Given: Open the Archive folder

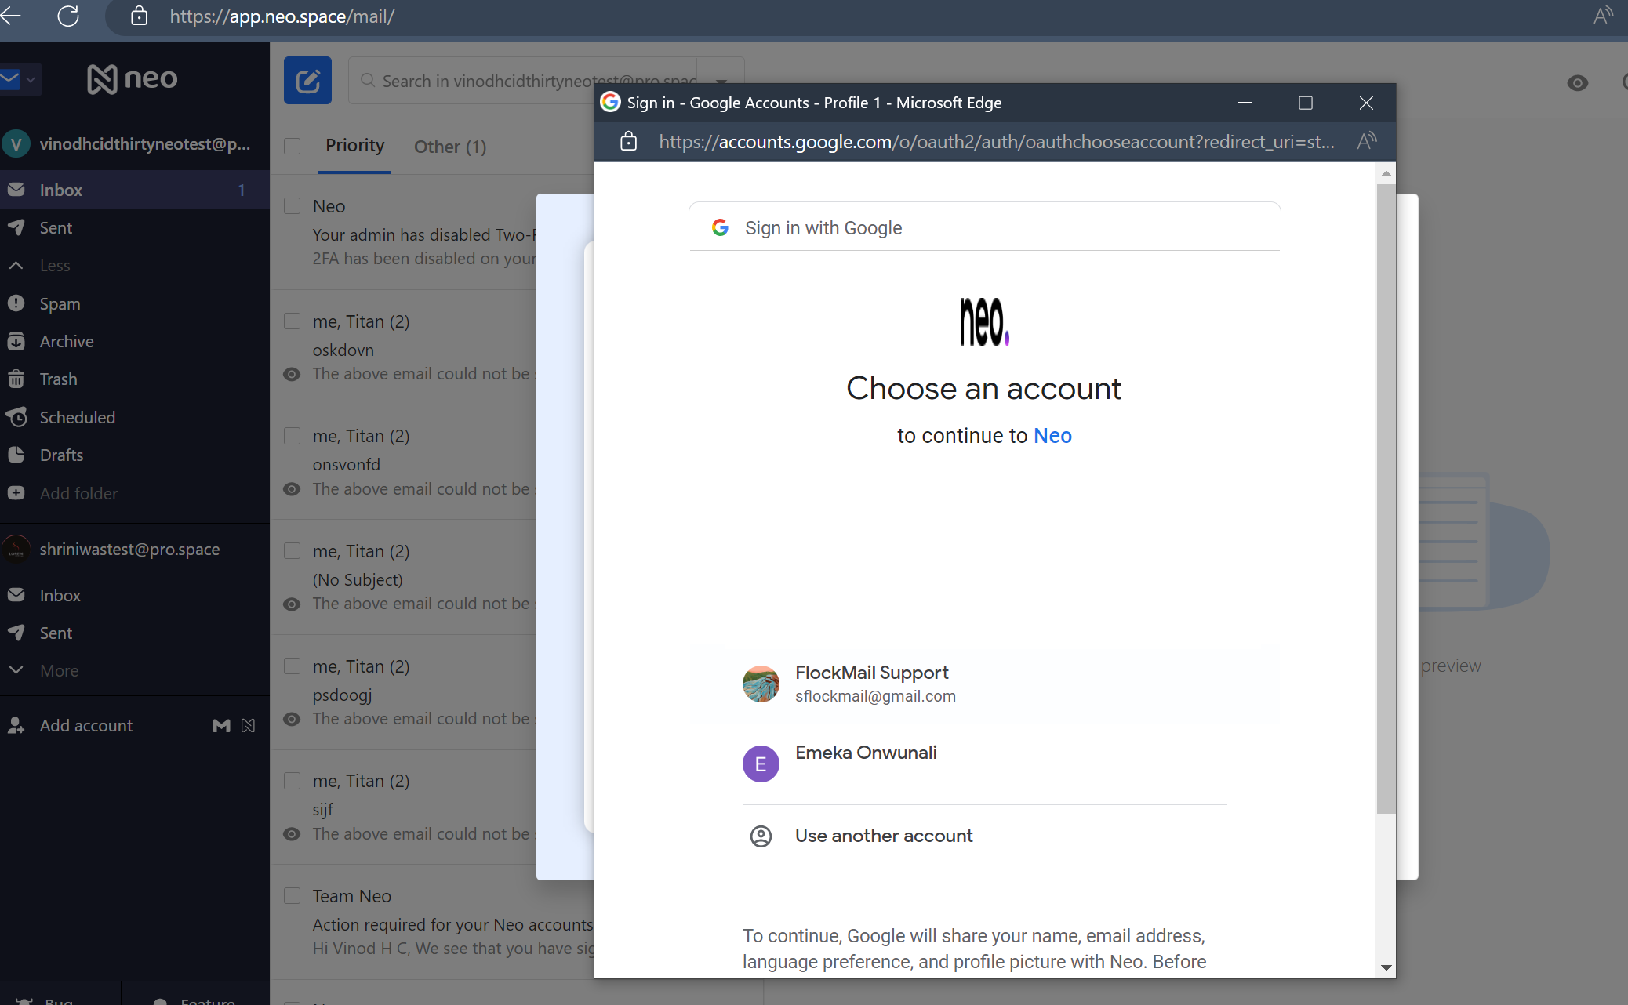Looking at the screenshot, I should coord(135,341).
